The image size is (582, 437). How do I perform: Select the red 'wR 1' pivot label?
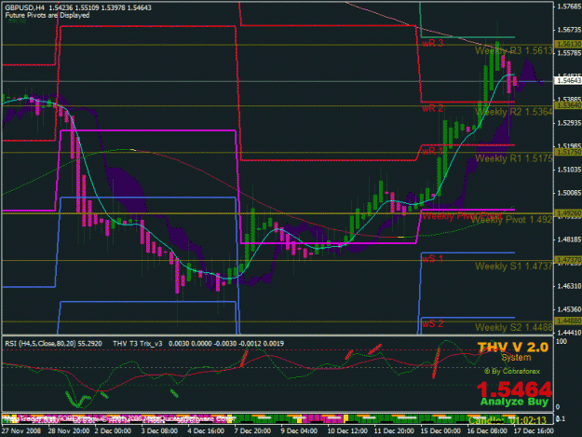(x=432, y=151)
